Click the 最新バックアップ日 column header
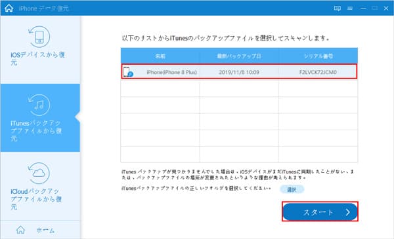Viewport: 394px width, 239px height. (x=239, y=56)
